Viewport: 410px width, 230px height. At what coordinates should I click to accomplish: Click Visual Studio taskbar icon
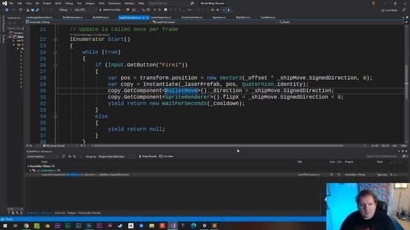tap(172, 226)
